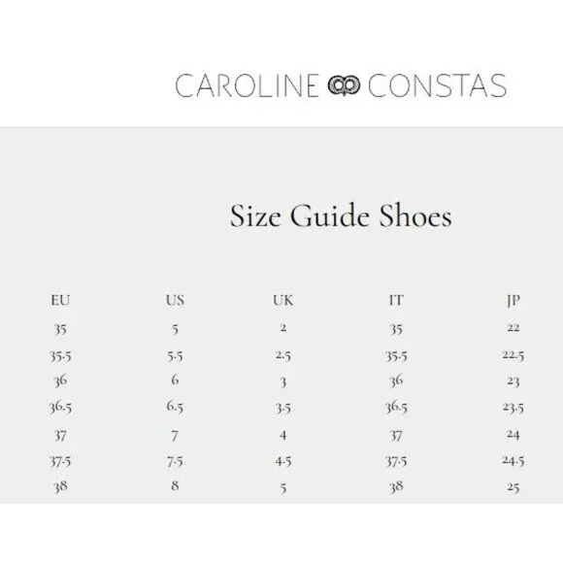Click IT size 36.5 cell

[396, 407]
